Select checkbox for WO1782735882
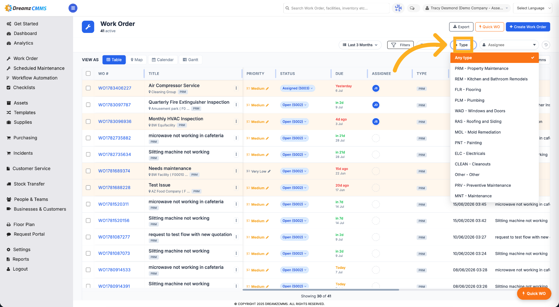Image resolution: width=559 pixels, height=307 pixels. coord(88,138)
